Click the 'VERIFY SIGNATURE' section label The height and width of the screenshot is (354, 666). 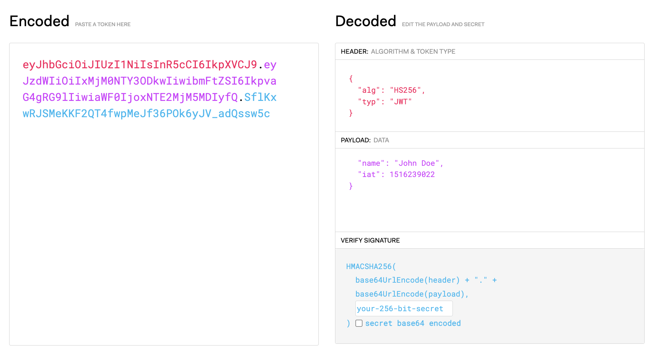[x=370, y=240]
